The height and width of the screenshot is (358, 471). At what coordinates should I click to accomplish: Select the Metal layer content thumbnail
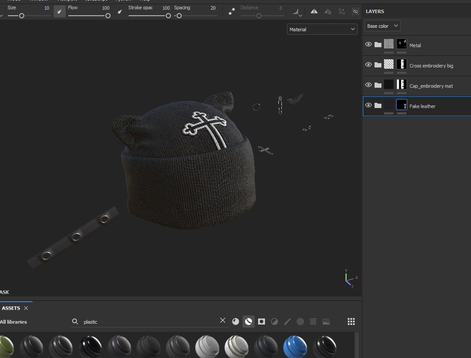[x=389, y=44]
